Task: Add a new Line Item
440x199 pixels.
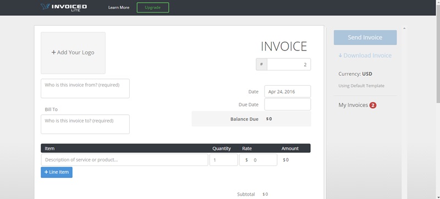Action: [57, 172]
